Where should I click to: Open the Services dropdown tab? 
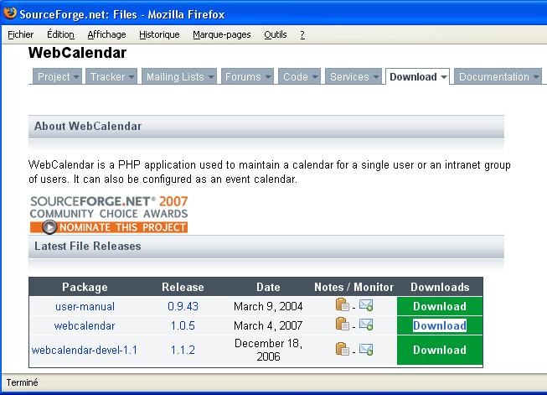click(353, 76)
